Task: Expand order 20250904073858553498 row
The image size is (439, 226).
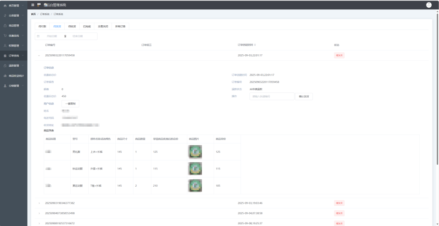Action: coord(39,213)
